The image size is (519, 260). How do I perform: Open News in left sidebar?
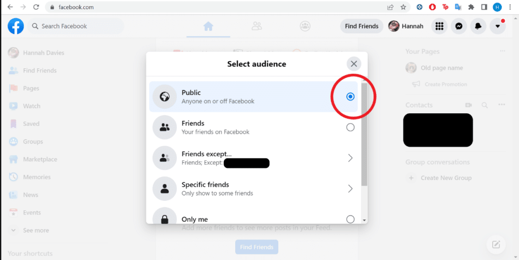click(x=23, y=195)
